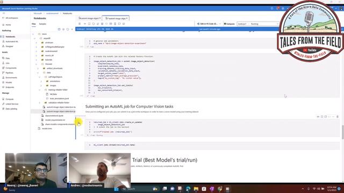Open File Explorer from the taskbar
Viewport: 344px width, 193px height.
196,189
